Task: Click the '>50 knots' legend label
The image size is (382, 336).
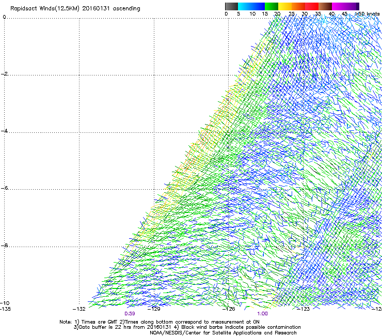Action: coord(367,14)
